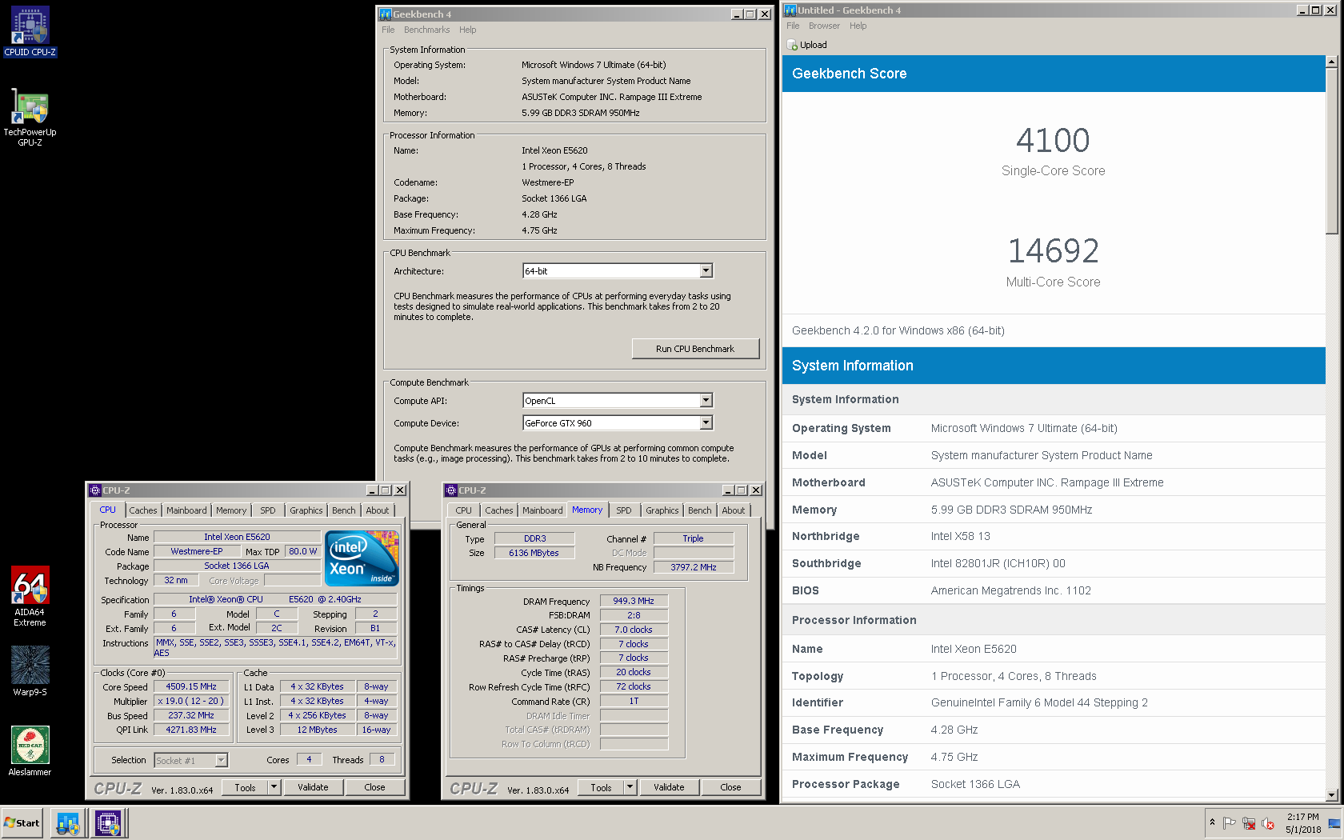The height and width of the screenshot is (840, 1344).
Task: Open the Tools dropdown arrow in left CPU-Z
Action: click(274, 787)
